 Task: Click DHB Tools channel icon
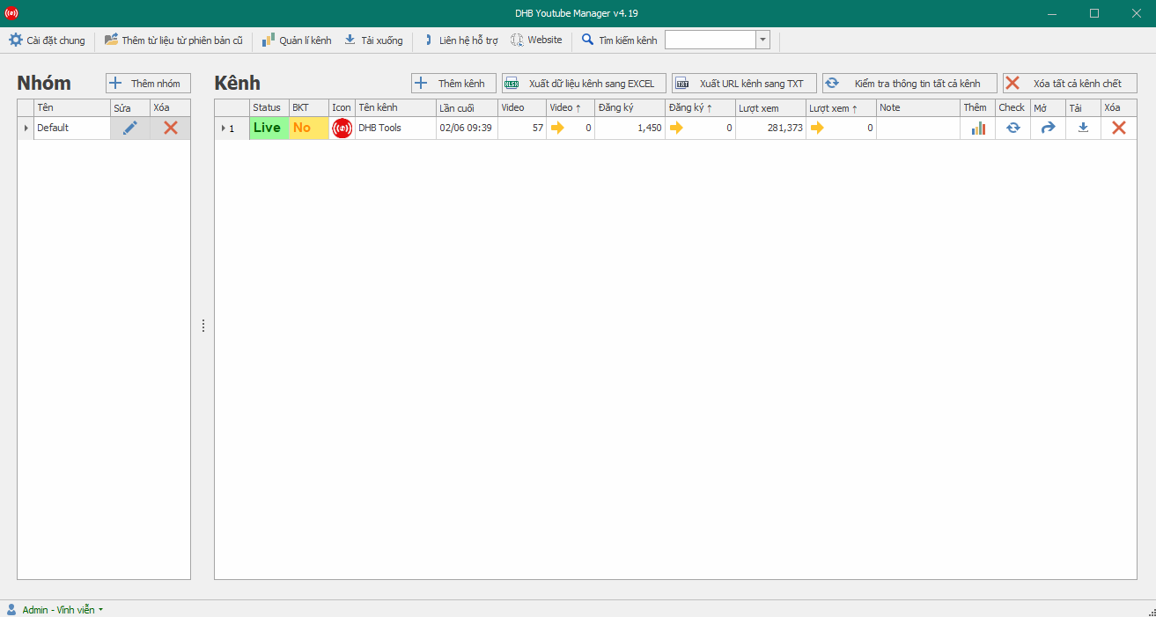click(x=342, y=128)
